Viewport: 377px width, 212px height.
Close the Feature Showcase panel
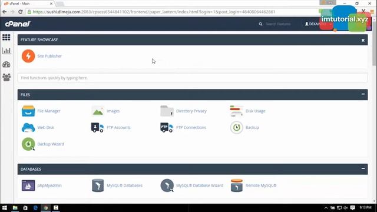363,41
